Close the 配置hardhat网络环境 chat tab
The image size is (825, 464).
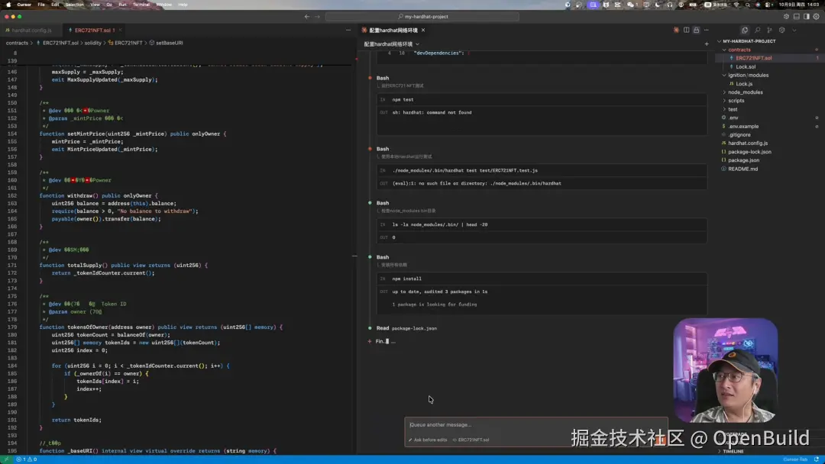tap(423, 31)
